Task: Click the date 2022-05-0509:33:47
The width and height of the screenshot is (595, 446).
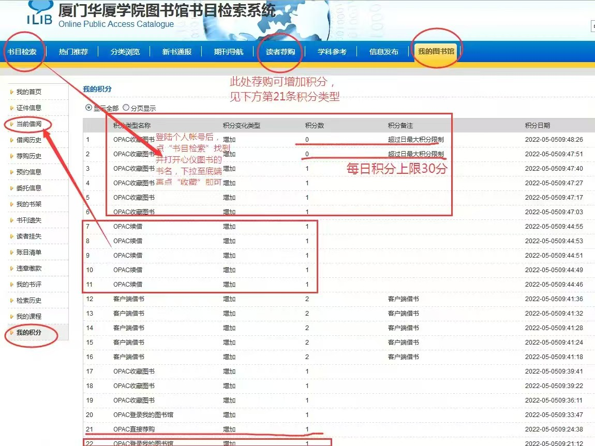Action: (x=554, y=414)
